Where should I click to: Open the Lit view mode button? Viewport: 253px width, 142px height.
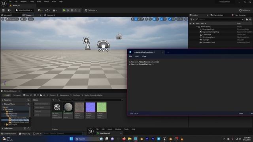(24, 19)
